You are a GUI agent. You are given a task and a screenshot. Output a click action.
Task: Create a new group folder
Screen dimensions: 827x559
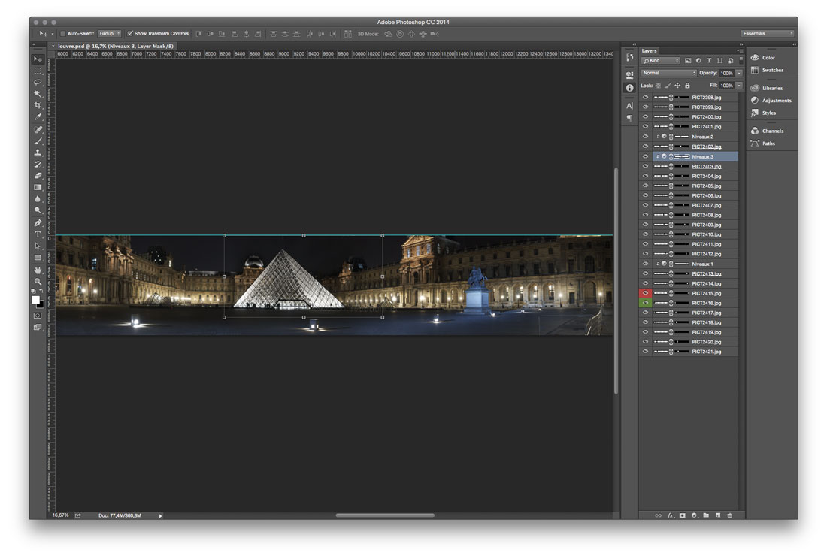coord(706,515)
